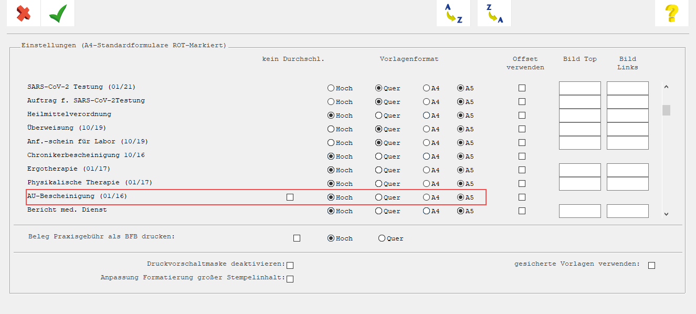Screen dimensions: 696x314
Task: Toggle Druckvorschaltmaske deaktivieren checkbox
Action: (x=290, y=265)
